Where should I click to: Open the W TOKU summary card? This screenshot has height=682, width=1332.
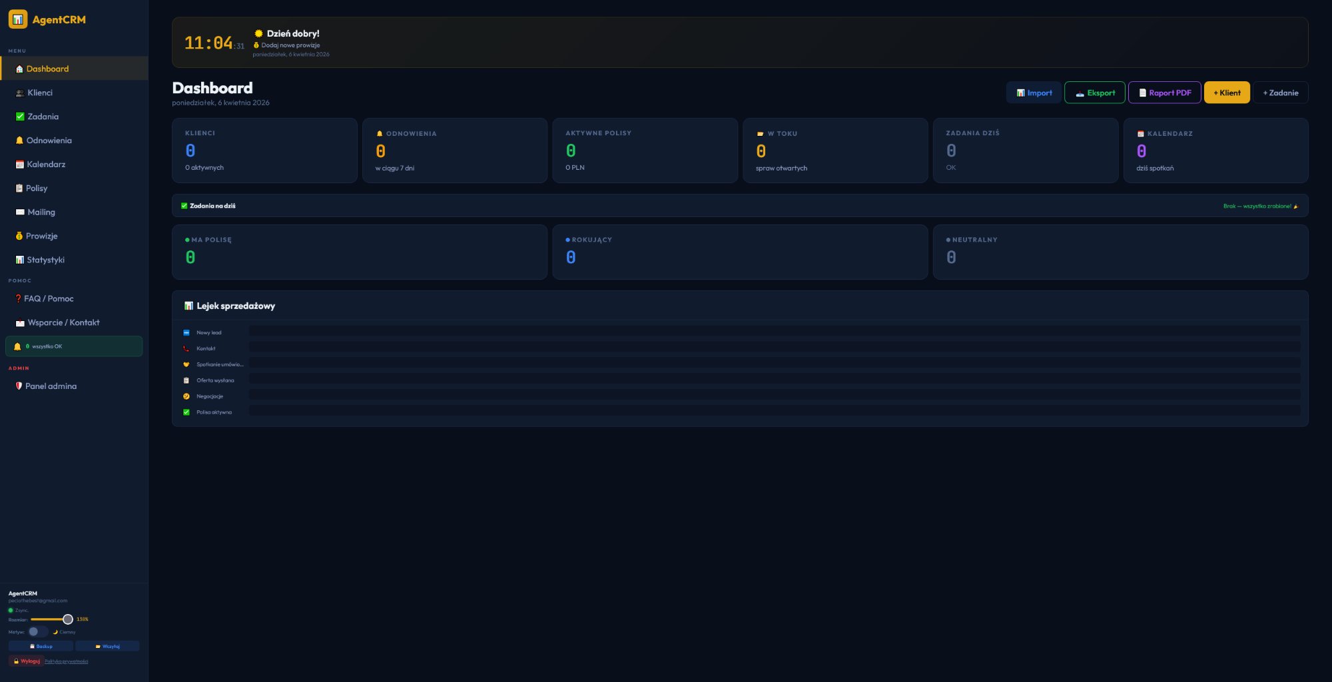point(836,151)
